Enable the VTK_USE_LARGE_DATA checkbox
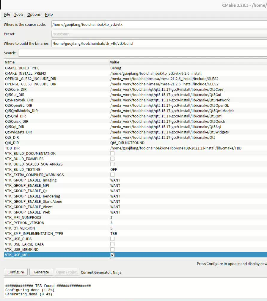This screenshot has width=267, height=301. (x=112, y=244)
